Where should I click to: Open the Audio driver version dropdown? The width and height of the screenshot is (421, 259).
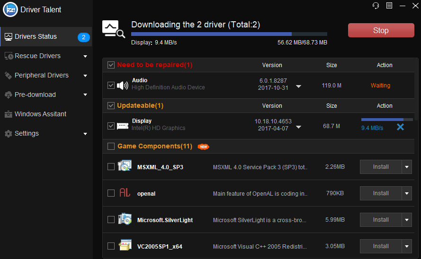298,86
